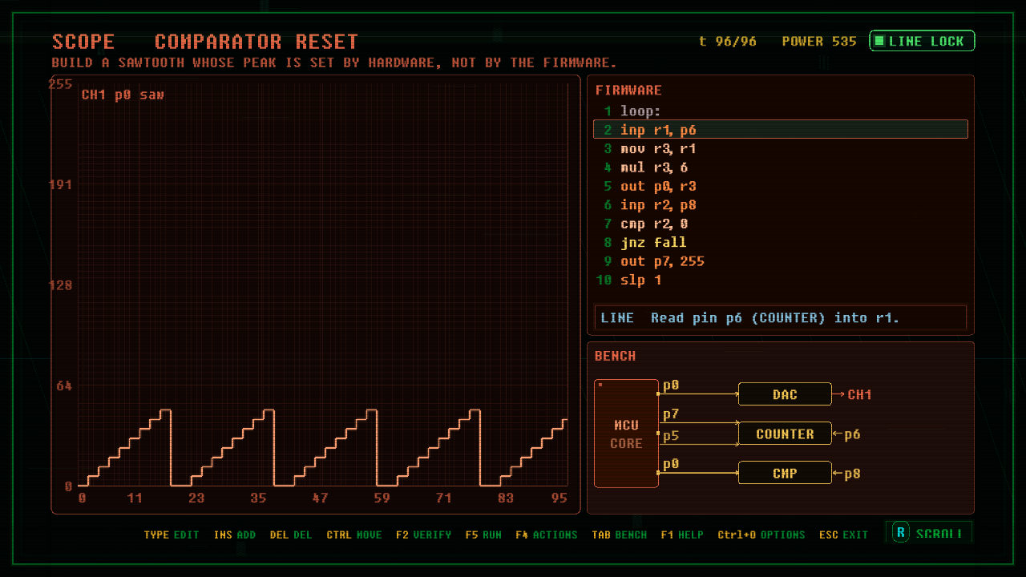Click x-axis tick 47 on the scope
The height and width of the screenshot is (577, 1026).
click(320, 498)
